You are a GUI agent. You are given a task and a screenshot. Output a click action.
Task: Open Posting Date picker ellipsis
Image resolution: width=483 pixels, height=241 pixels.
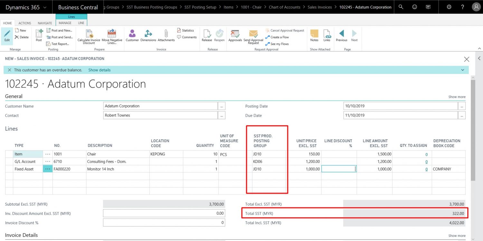(x=462, y=106)
